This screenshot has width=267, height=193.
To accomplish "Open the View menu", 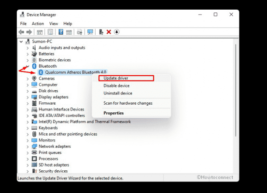I will point(54,24).
